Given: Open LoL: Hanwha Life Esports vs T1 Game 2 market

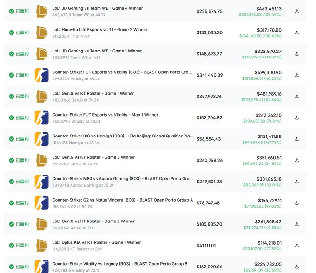Looking at the screenshot, I should (100, 30).
